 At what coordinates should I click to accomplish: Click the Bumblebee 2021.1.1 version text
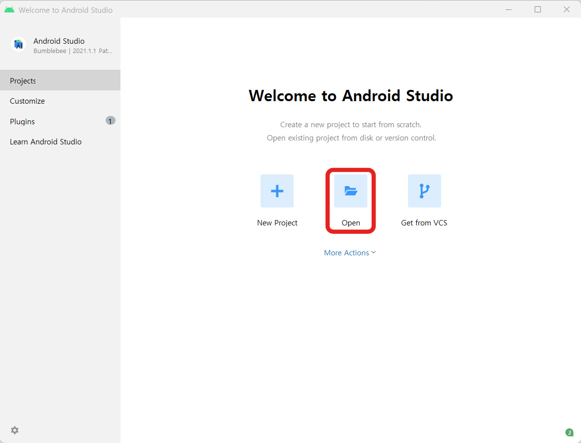coord(73,51)
